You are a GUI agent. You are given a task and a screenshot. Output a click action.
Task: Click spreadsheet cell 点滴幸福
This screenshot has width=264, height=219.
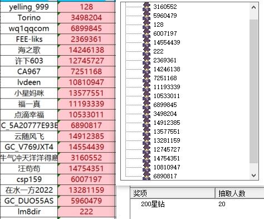(x=29, y=115)
